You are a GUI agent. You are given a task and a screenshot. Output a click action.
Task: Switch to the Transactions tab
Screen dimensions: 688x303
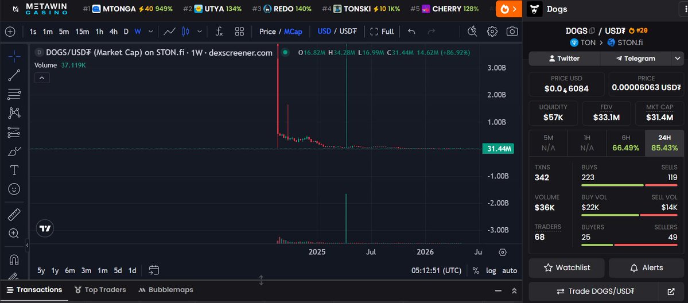(34, 290)
